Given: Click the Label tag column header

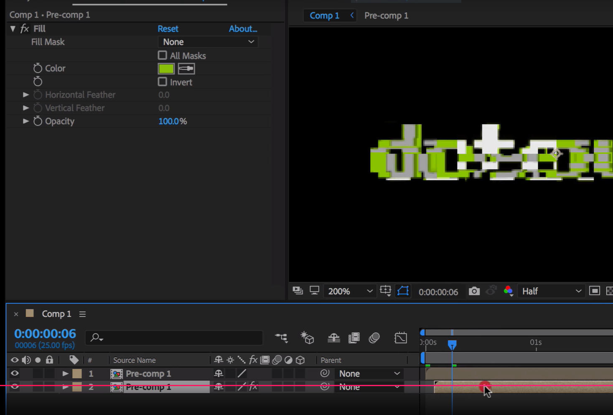Looking at the screenshot, I should click(x=74, y=360).
